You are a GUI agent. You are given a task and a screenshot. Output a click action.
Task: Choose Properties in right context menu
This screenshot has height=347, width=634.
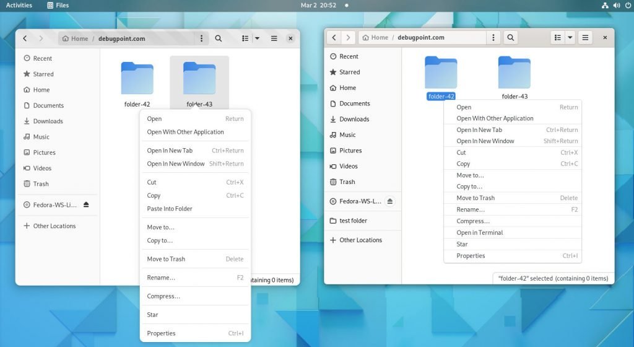[513, 255]
